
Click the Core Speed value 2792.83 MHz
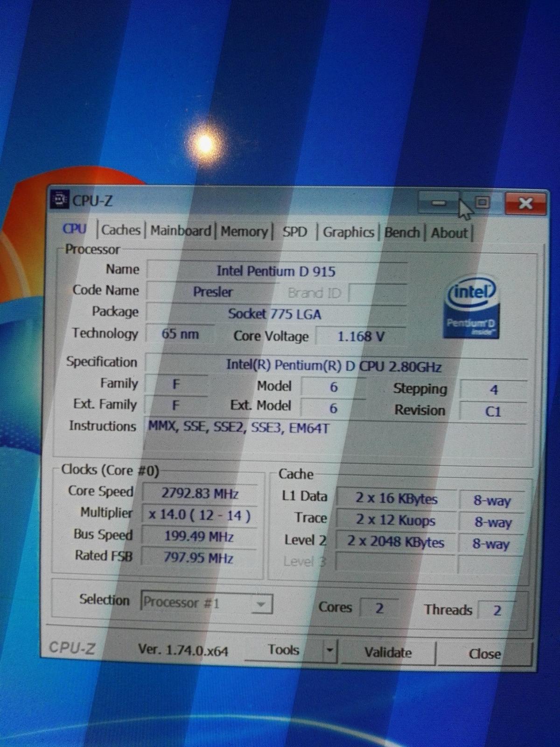[200, 493]
